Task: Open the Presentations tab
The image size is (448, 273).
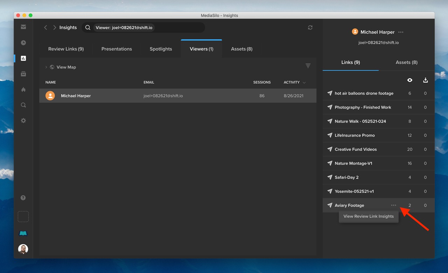Action: pyautogui.click(x=117, y=49)
